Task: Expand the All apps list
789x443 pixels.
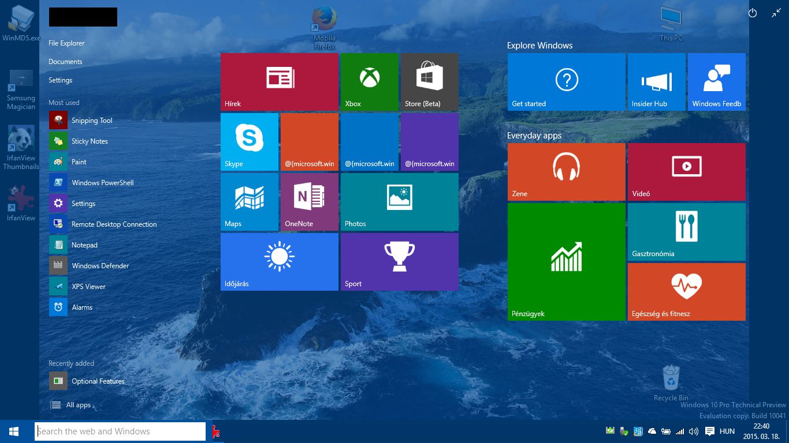Action: coord(70,405)
